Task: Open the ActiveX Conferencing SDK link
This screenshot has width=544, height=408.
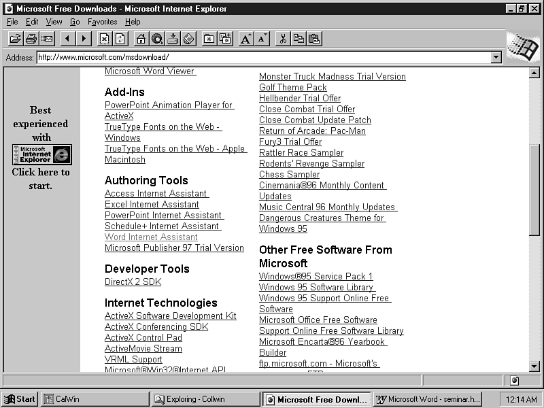Action: tap(156, 327)
